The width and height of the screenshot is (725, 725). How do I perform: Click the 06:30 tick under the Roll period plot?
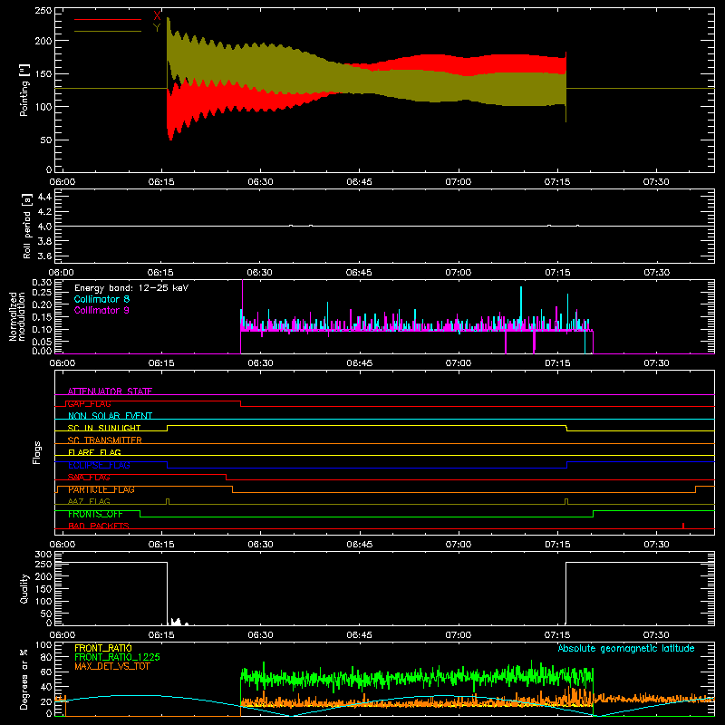260,273
